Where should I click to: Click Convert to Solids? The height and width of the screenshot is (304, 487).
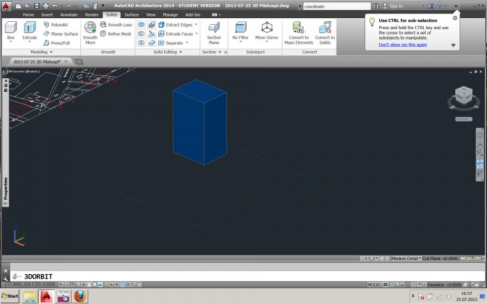tap(325, 33)
